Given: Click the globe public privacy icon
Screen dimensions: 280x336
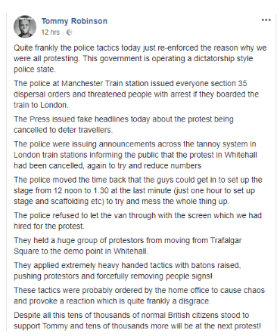Looking at the screenshot, I should click(x=69, y=32).
